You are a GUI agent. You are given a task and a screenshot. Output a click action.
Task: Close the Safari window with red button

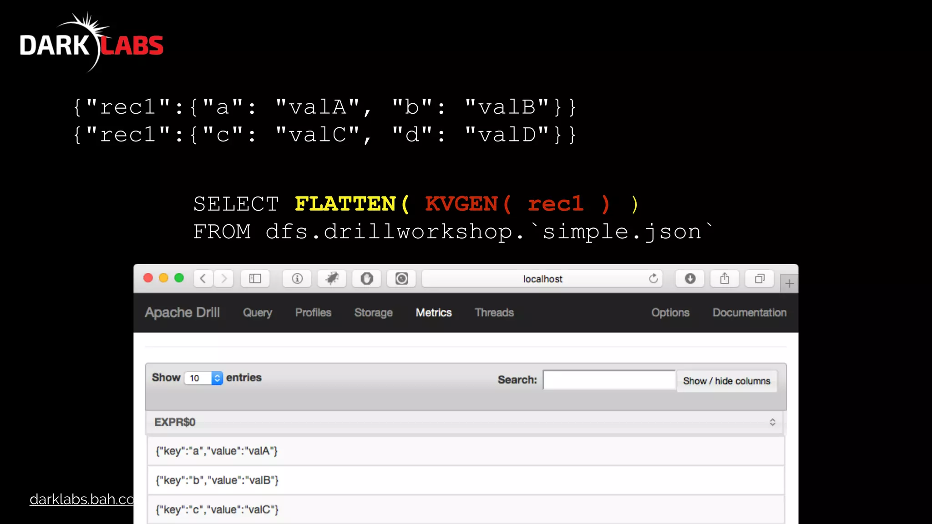(148, 278)
